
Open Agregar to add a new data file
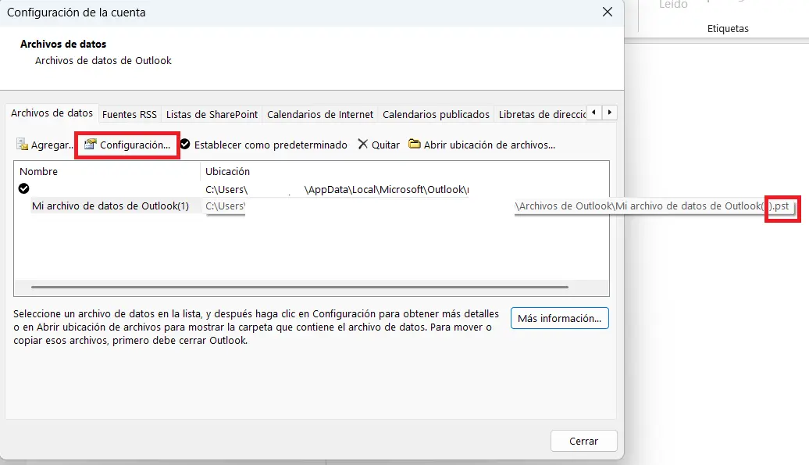pos(42,145)
